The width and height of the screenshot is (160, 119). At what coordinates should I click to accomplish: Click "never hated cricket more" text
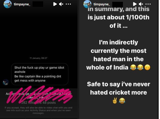pos(118,88)
